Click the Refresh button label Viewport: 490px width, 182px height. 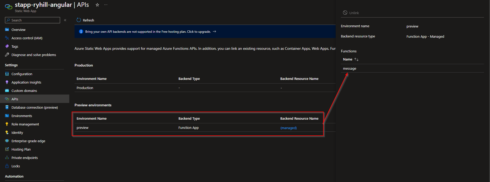pos(88,20)
